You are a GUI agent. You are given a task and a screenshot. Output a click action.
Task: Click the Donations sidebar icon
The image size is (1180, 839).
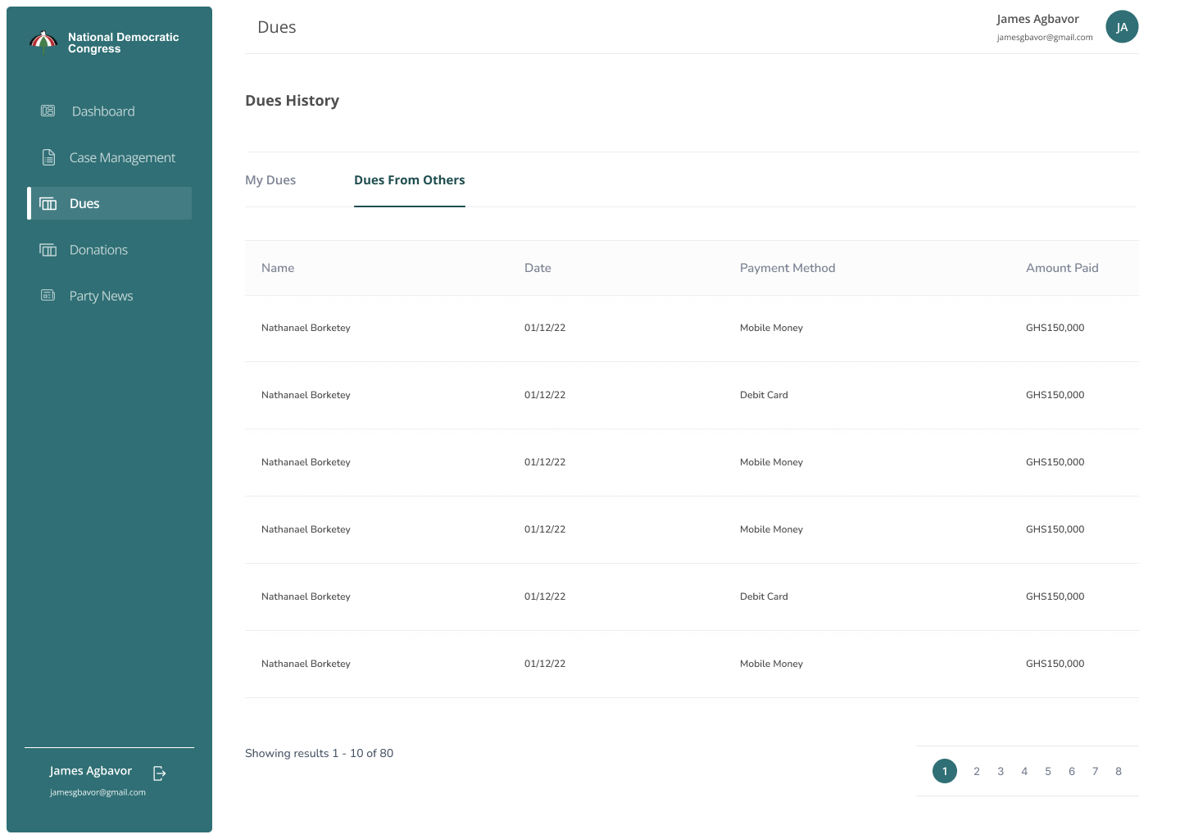coord(48,250)
